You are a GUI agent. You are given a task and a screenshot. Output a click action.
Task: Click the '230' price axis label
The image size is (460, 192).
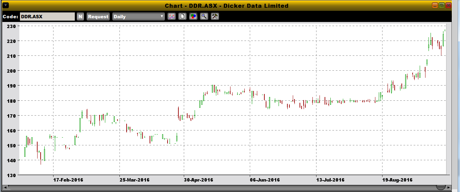pyautogui.click(x=12, y=26)
